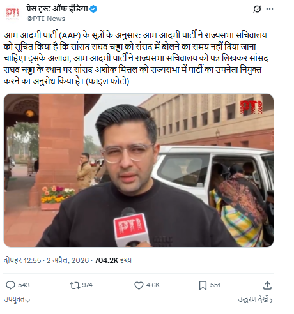Click the Hindi tweet text body

[x=135, y=58]
